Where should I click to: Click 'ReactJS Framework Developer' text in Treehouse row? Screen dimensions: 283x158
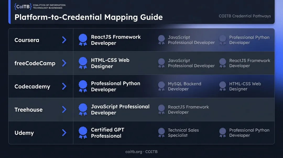[188, 110]
